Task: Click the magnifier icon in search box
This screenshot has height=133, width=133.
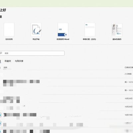Action: point(1,53)
